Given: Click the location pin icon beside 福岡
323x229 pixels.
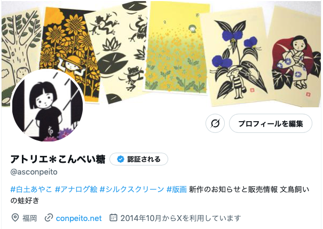Looking at the screenshot, I should (x=15, y=218).
